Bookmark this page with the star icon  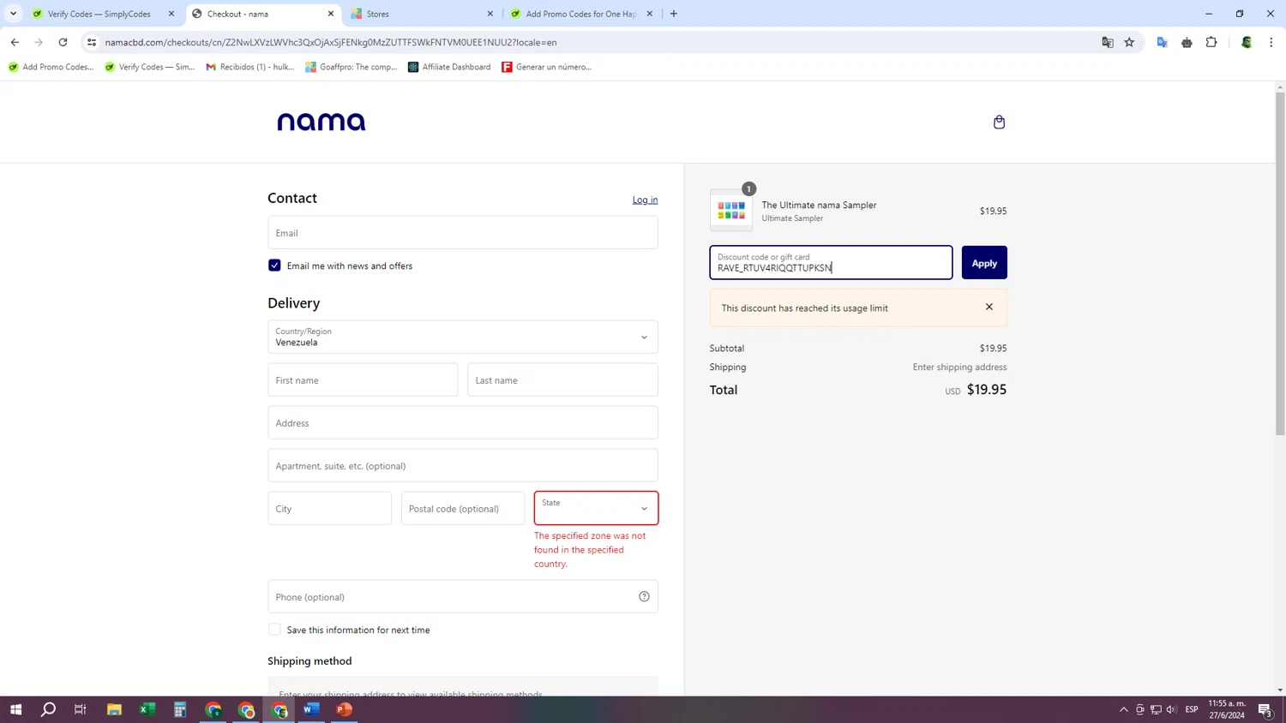[1129, 42]
